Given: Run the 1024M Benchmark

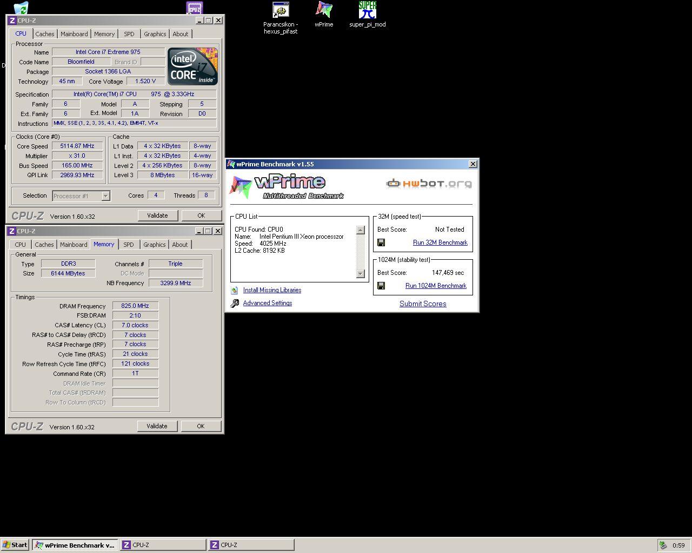Looking at the screenshot, I should tap(436, 286).
